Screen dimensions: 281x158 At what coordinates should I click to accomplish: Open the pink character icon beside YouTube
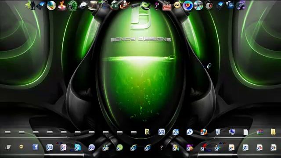coord(157,5)
